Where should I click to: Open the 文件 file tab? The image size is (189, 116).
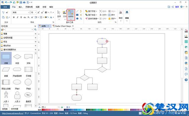(5, 7)
